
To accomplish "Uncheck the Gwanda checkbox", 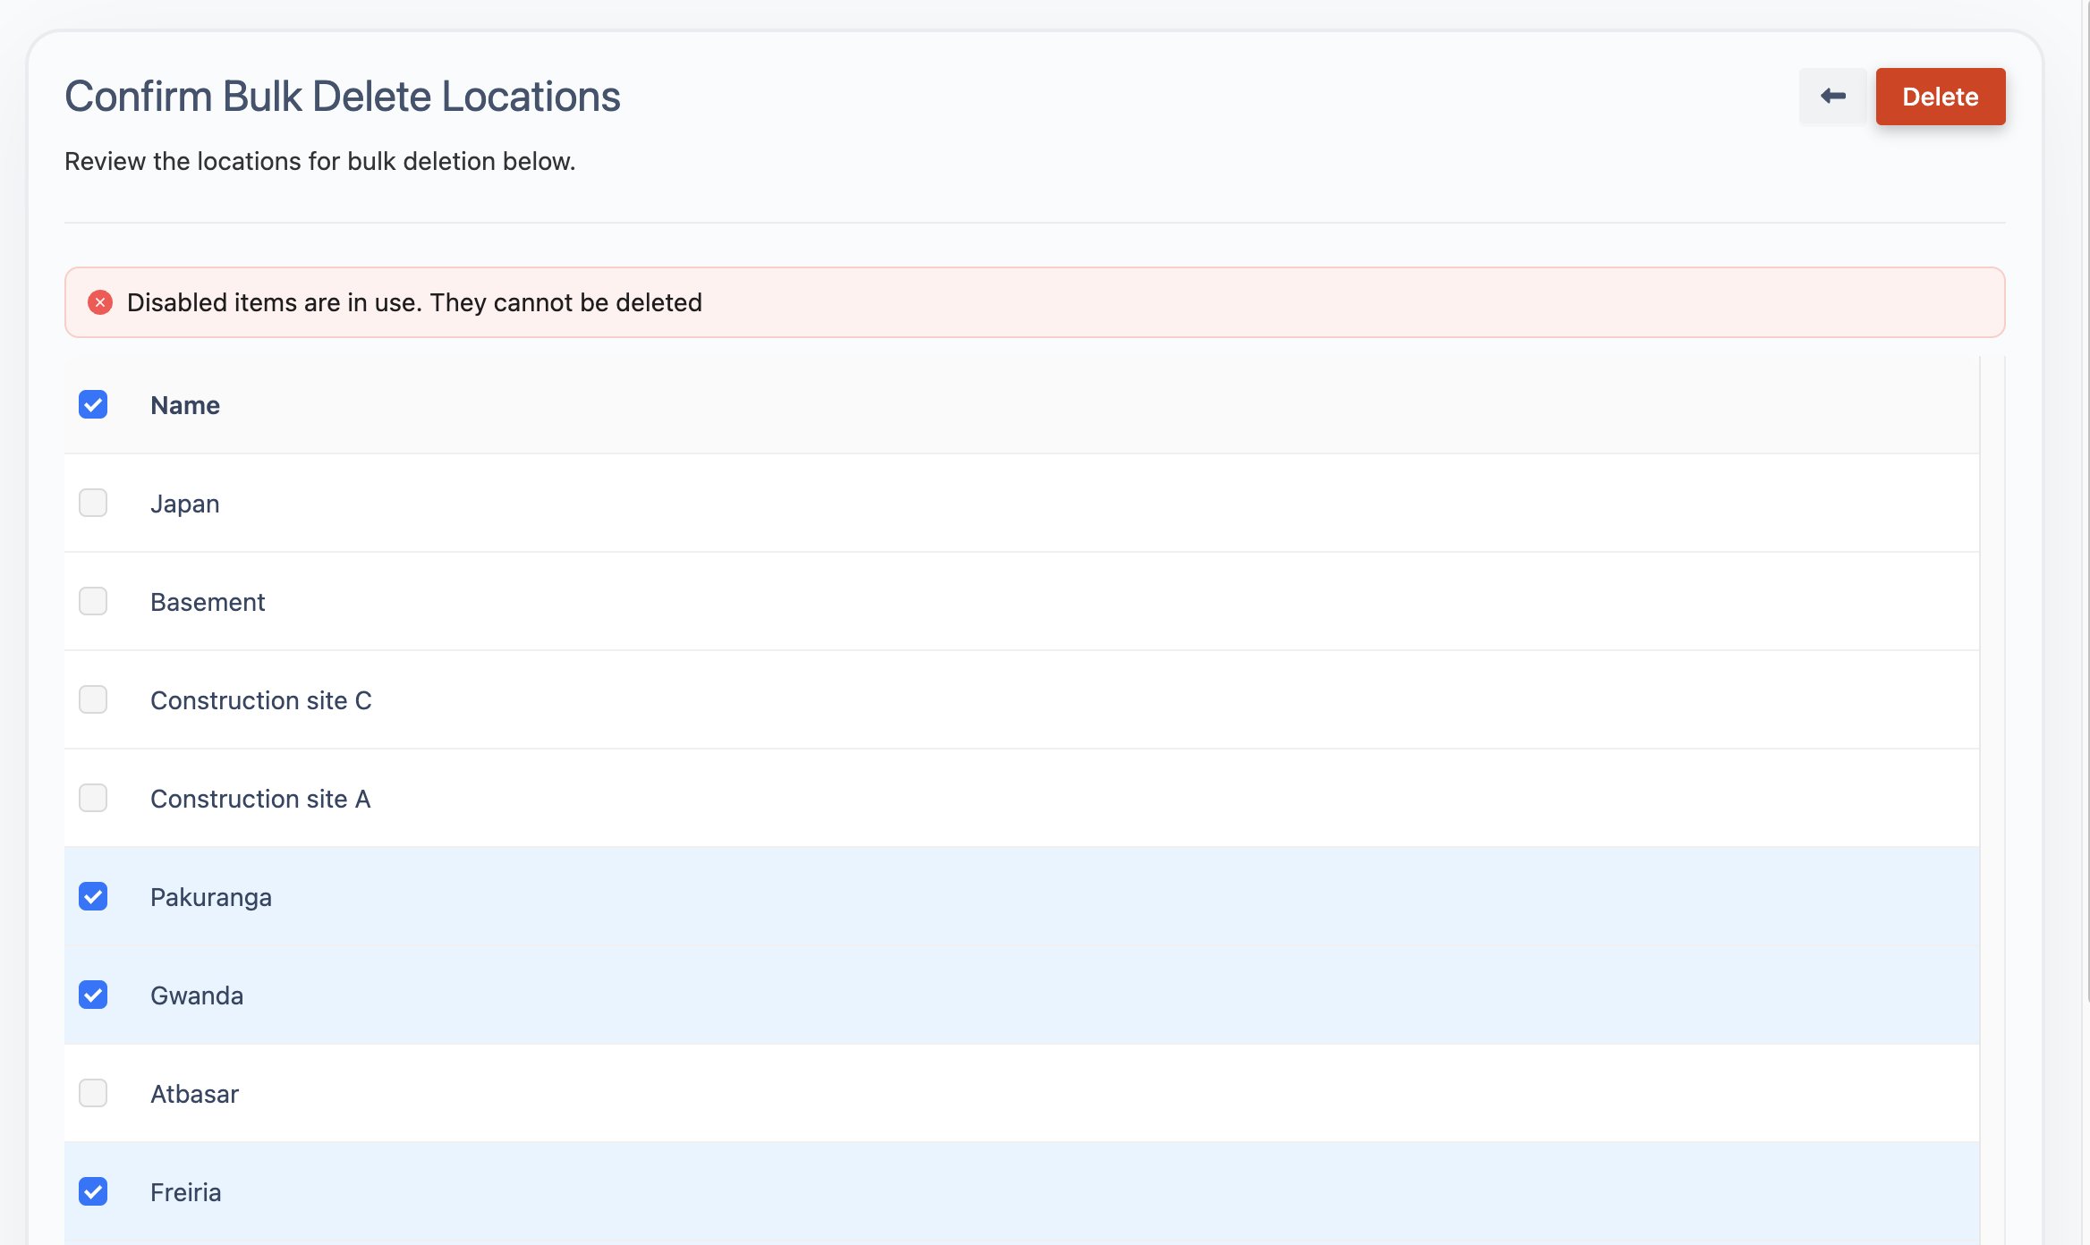I will (x=93, y=995).
